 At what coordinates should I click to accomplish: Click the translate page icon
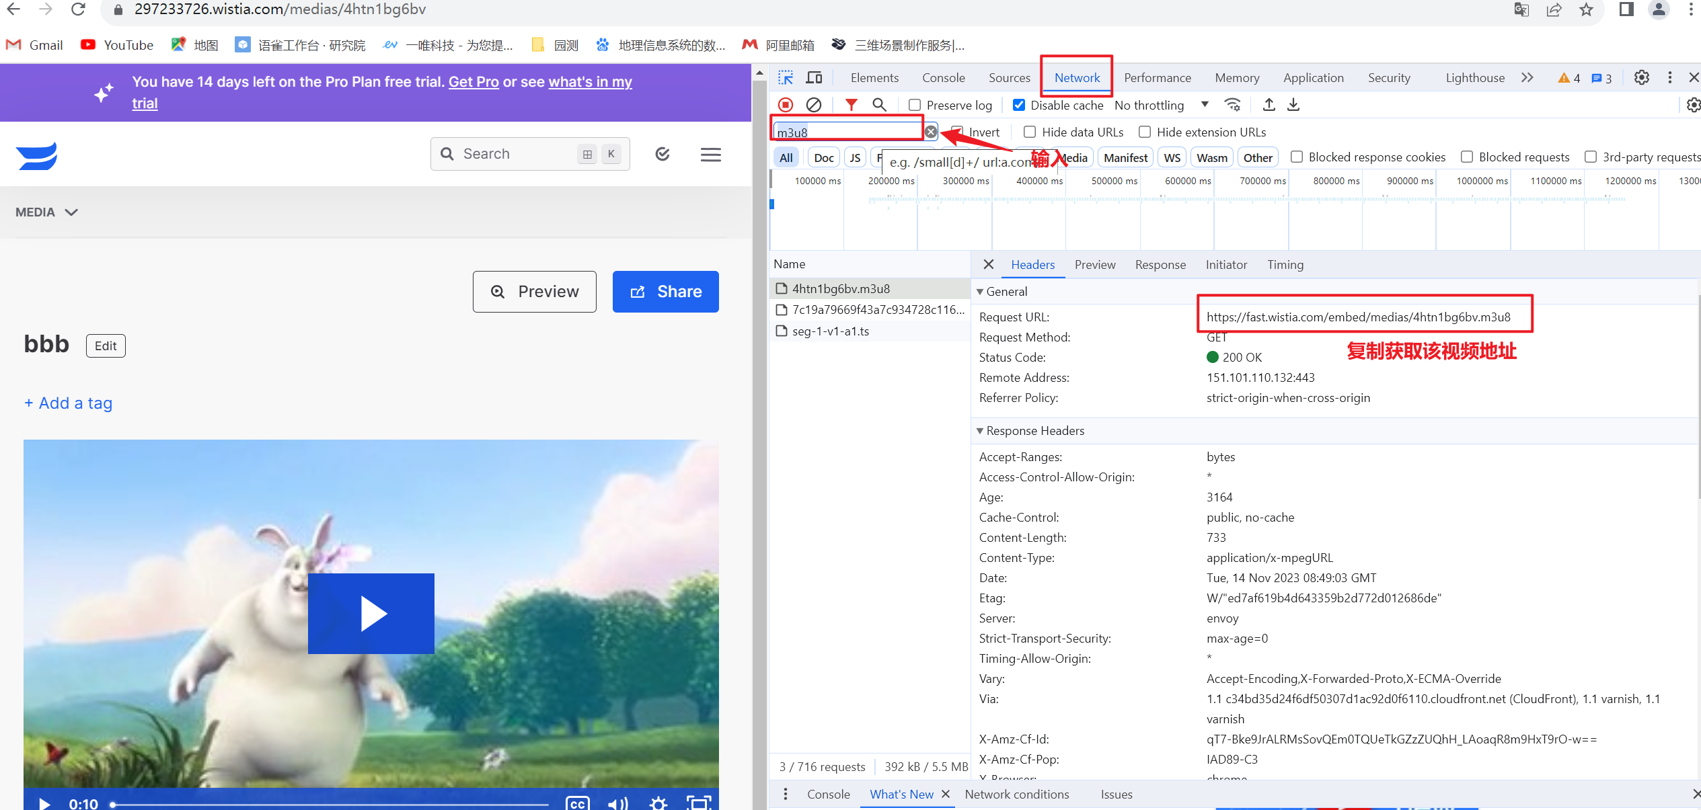click(1521, 9)
